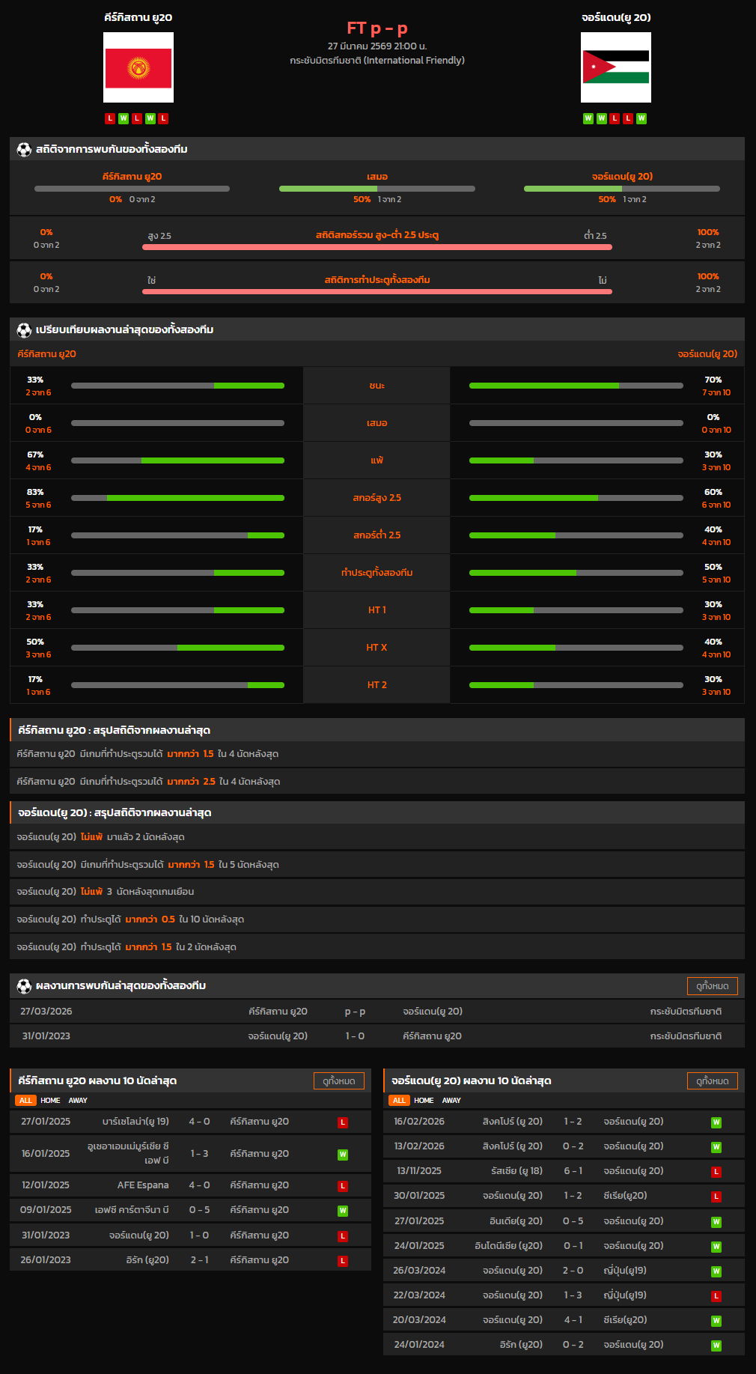Click soccer ball icon beside recent form comparison header

[x=24, y=330]
